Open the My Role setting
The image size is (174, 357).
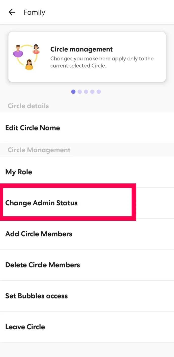(19, 172)
